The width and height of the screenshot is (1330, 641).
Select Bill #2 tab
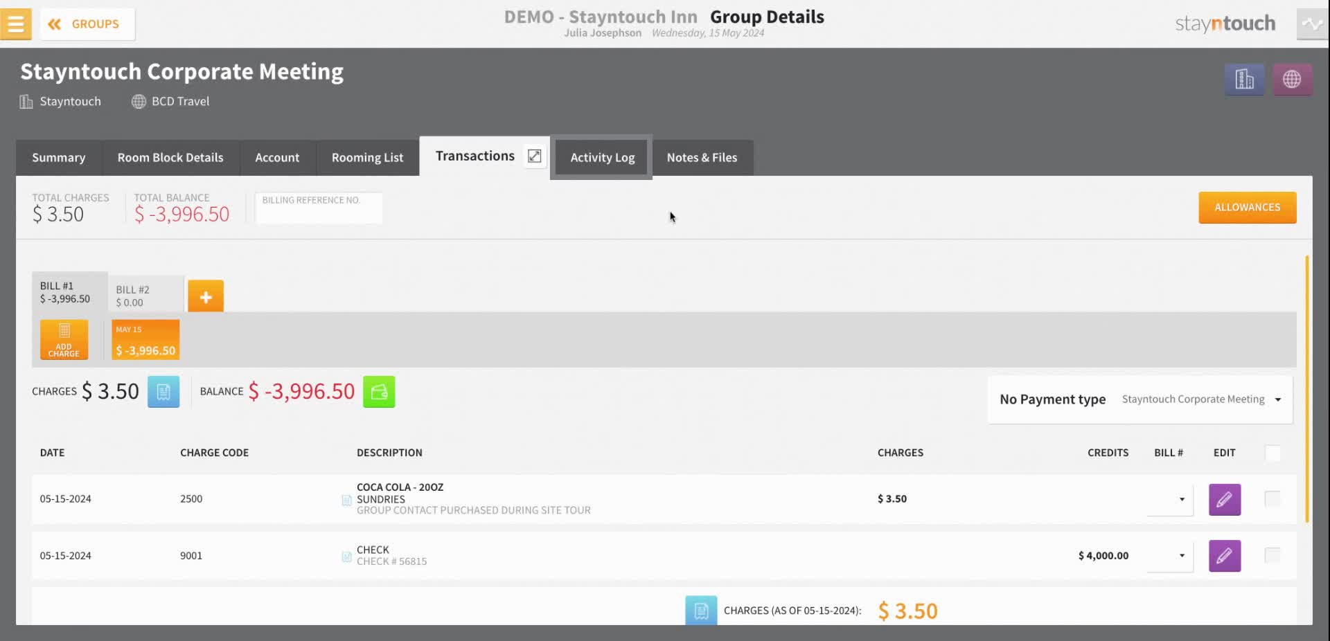145,296
